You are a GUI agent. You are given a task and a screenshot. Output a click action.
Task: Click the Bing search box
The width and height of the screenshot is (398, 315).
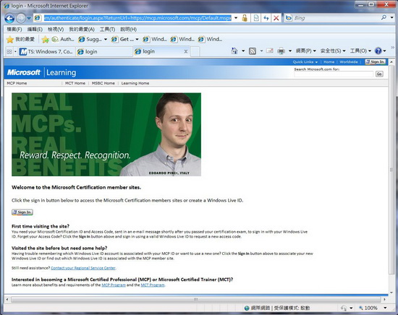pyautogui.click(x=336, y=18)
